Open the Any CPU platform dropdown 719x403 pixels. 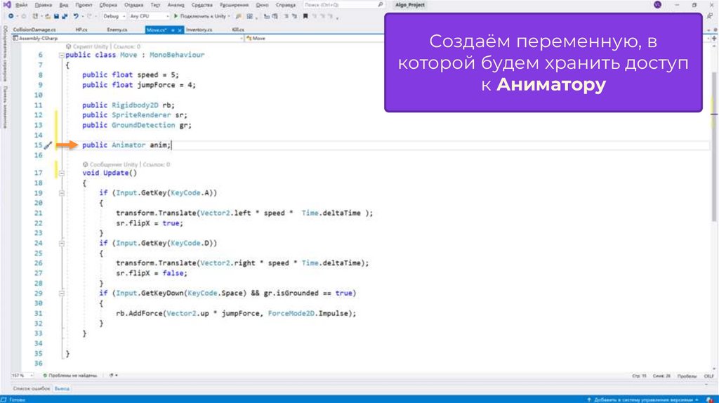[149, 16]
